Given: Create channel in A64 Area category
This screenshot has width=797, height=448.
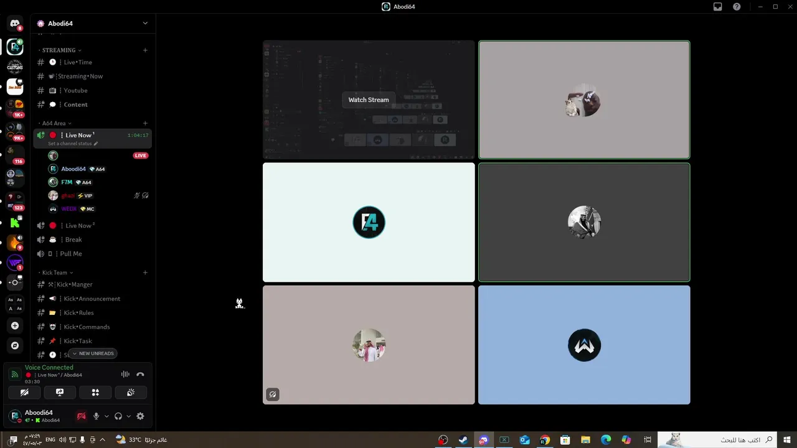Looking at the screenshot, I should coord(145,123).
